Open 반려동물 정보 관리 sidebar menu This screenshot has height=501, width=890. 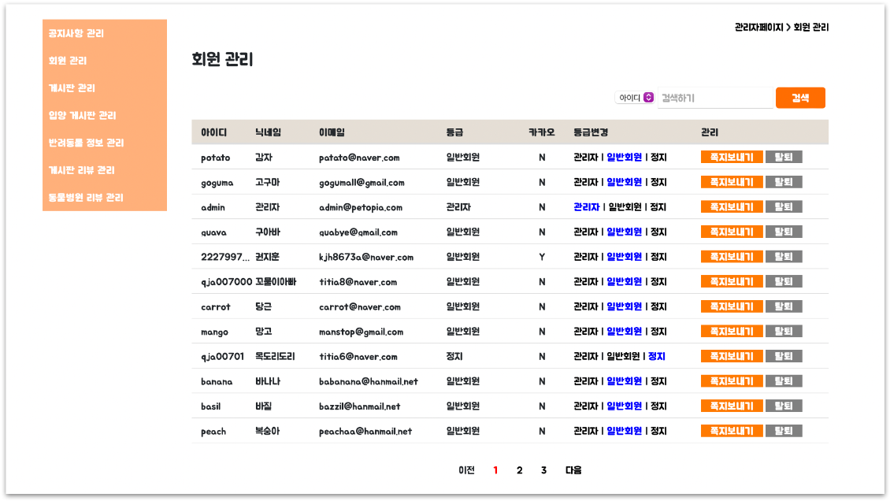tap(86, 143)
